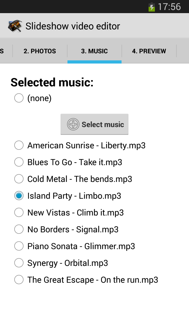This screenshot has width=189, height=336.
Task: Click the Select music button label
Action: pos(103,124)
